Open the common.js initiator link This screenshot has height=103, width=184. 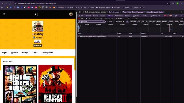(x=145, y=36)
